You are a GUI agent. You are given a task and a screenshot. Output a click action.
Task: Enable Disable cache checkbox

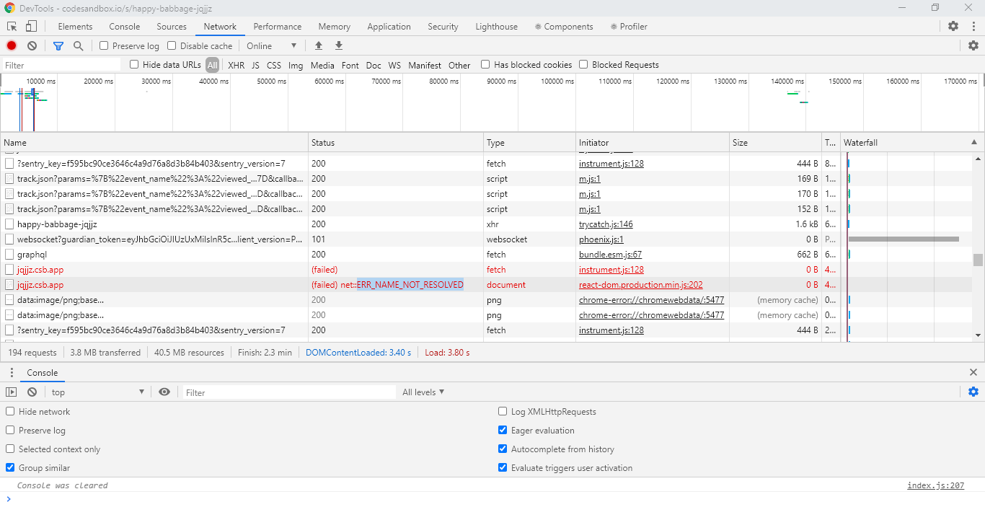click(x=172, y=45)
